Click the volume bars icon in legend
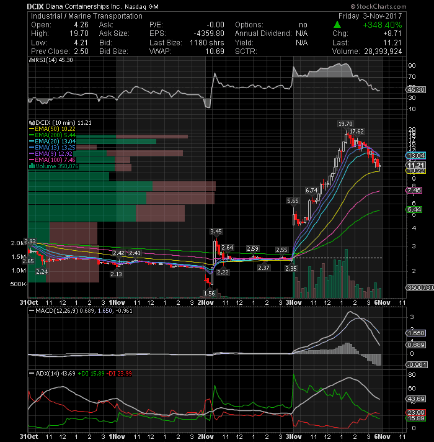Screen dimensions: 434x442 (x=32, y=166)
